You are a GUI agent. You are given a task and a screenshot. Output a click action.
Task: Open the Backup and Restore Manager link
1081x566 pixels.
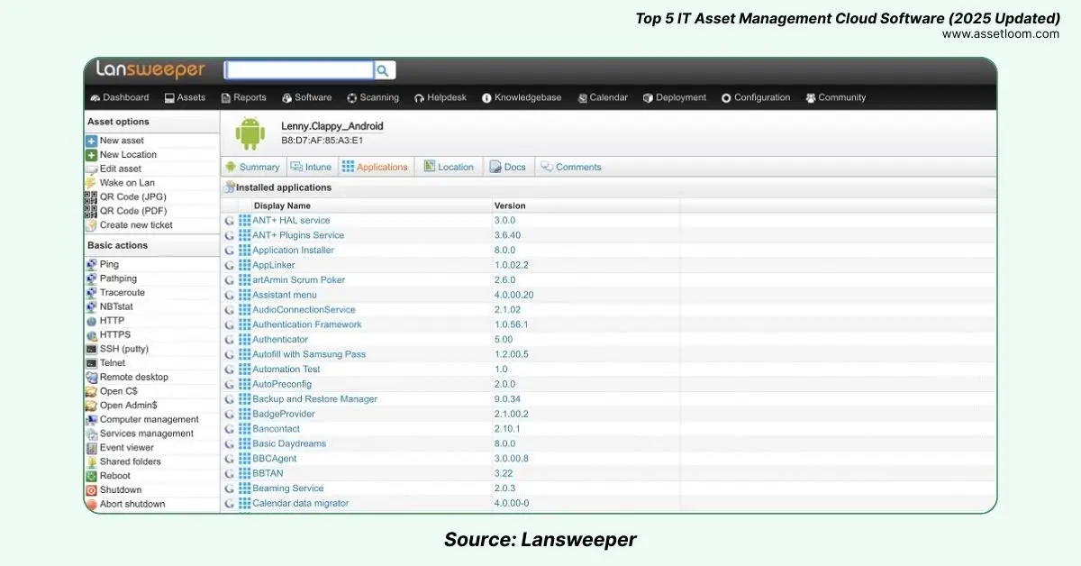314,398
